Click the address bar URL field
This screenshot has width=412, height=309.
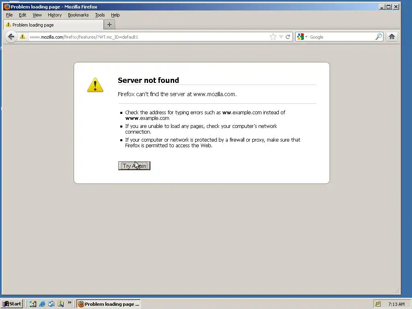click(x=148, y=37)
